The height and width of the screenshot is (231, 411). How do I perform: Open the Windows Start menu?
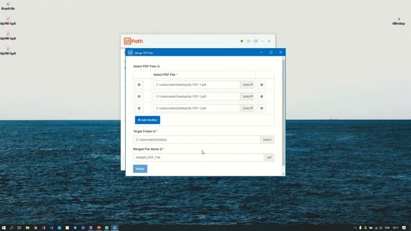pyautogui.click(x=4, y=228)
